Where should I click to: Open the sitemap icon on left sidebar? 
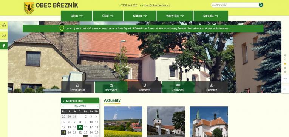(x=4, y=25)
